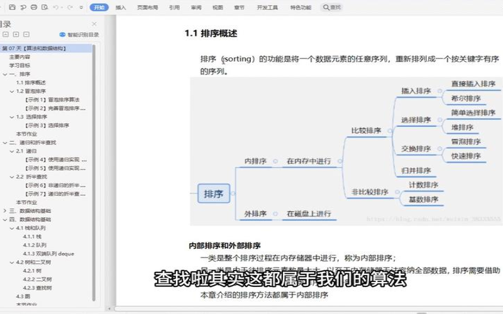Click the 内部排序和外部排序 bold heading
This screenshot has width=503, height=314.
tap(224, 246)
